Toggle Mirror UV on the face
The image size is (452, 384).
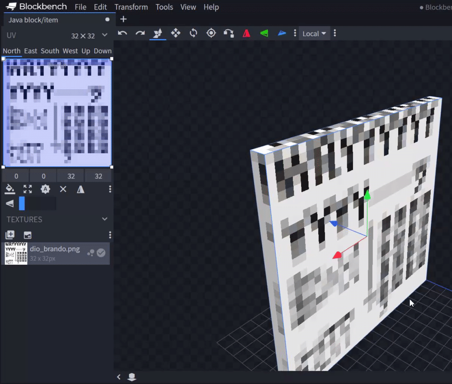(x=80, y=189)
